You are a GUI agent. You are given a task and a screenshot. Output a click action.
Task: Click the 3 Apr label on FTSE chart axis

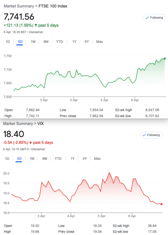pos(44,100)
